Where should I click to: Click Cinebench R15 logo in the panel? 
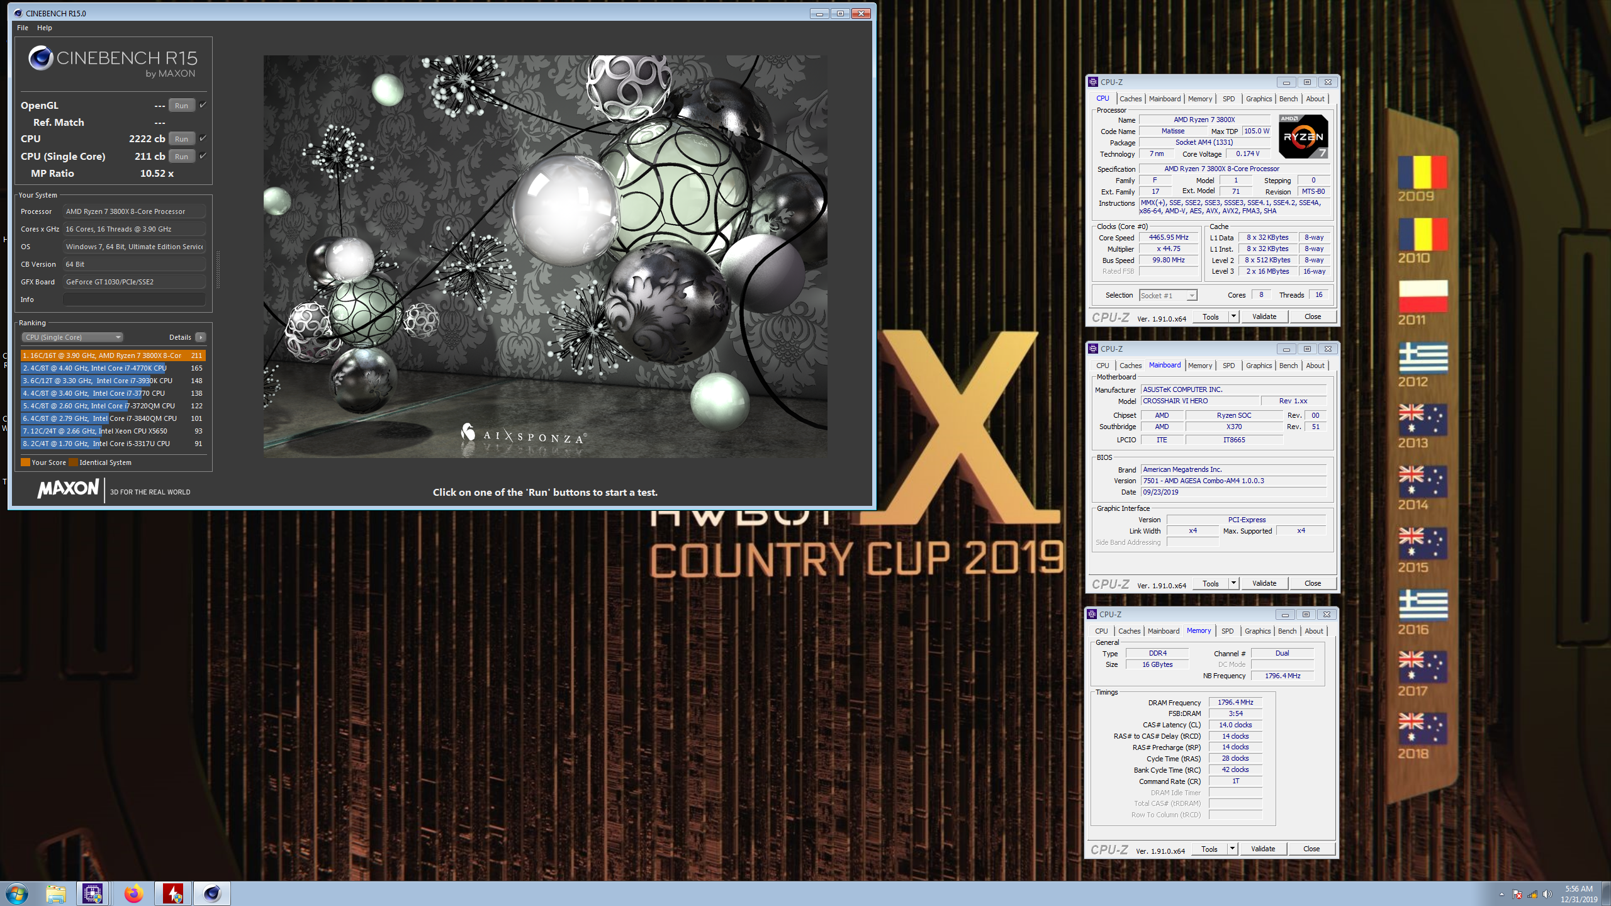point(113,62)
